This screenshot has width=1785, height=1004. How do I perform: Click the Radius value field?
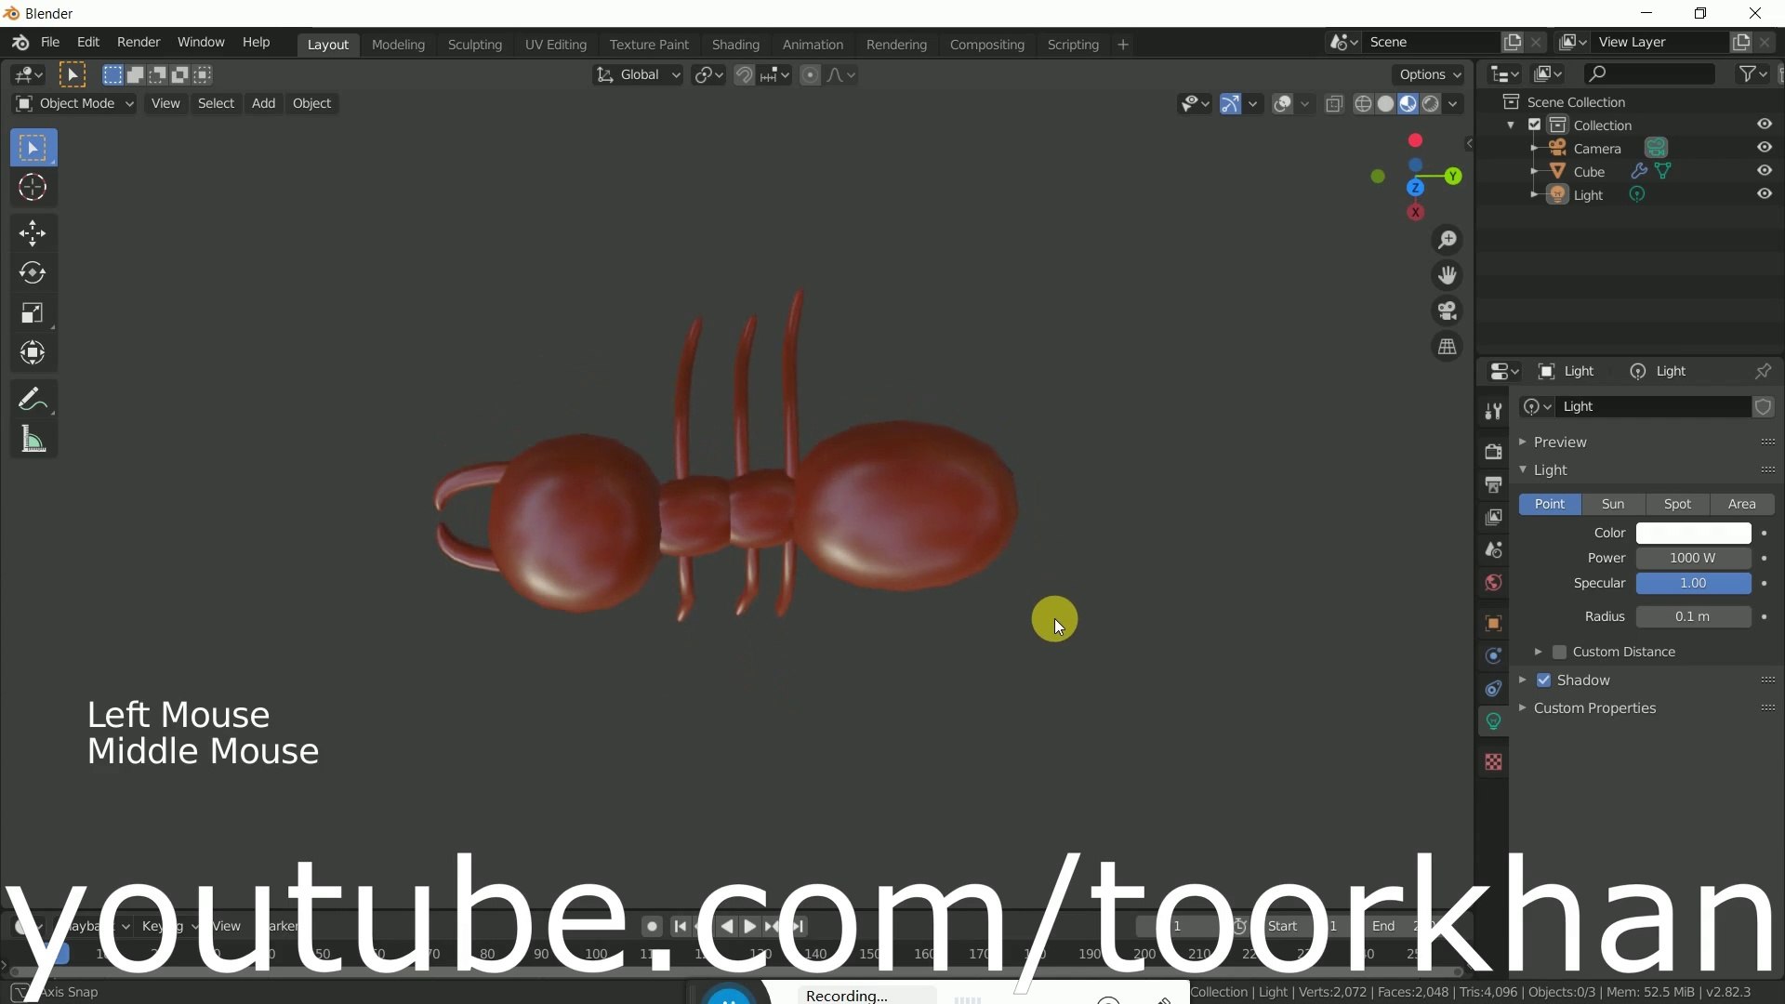1693,617
